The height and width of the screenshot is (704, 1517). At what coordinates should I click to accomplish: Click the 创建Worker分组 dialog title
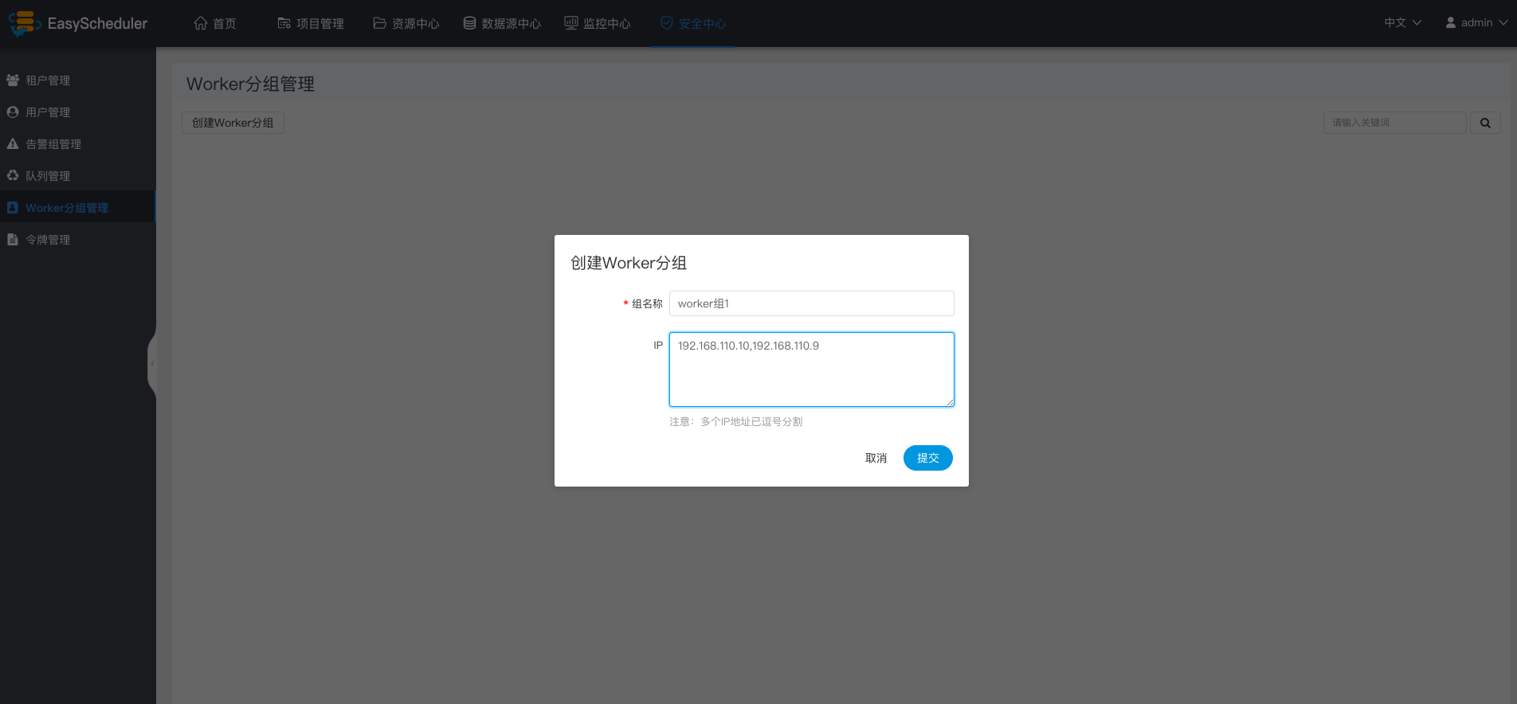[629, 263]
